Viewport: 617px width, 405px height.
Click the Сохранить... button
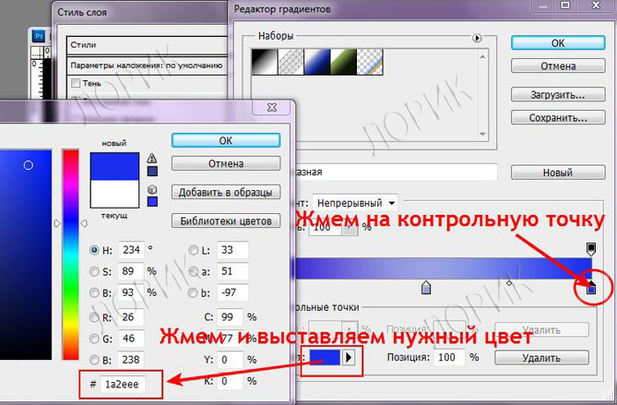pos(558,118)
